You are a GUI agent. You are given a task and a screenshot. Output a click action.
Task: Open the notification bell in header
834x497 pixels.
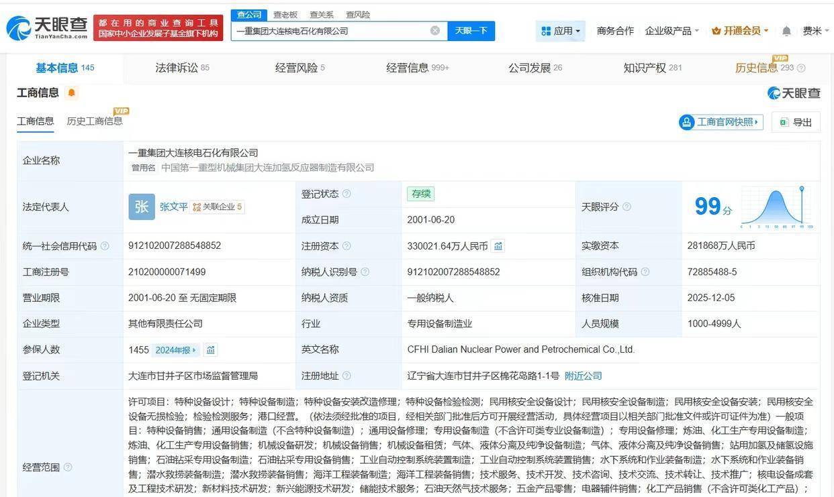[x=786, y=31]
